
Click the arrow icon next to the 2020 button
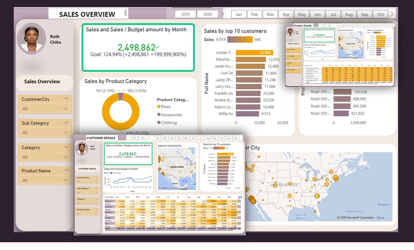point(224,14)
